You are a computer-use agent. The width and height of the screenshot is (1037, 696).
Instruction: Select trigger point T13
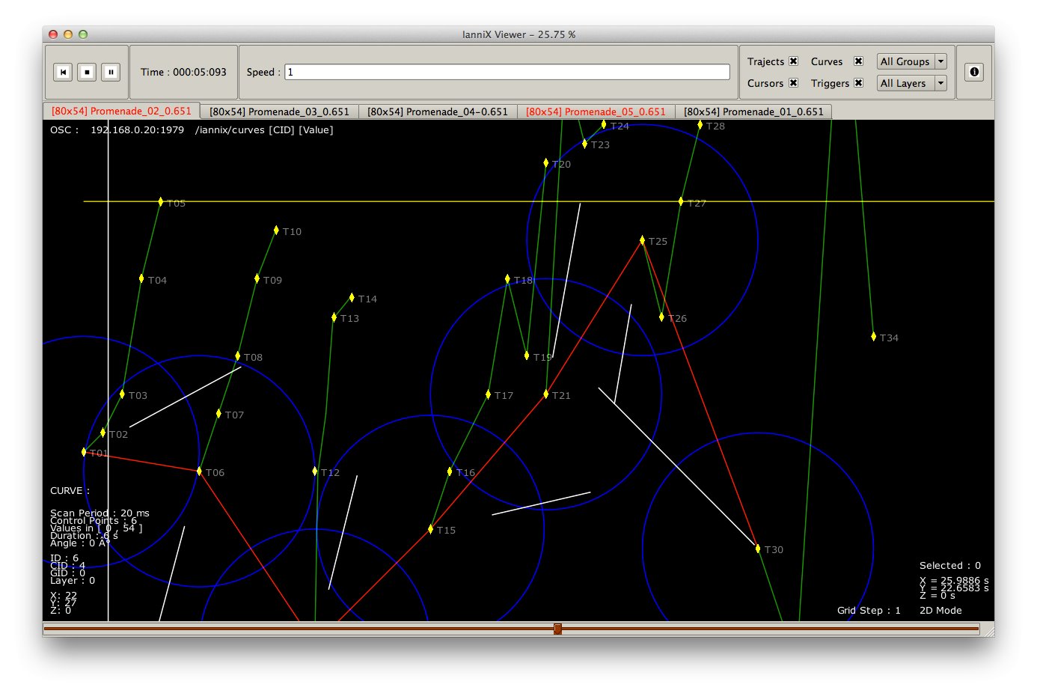[334, 317]
